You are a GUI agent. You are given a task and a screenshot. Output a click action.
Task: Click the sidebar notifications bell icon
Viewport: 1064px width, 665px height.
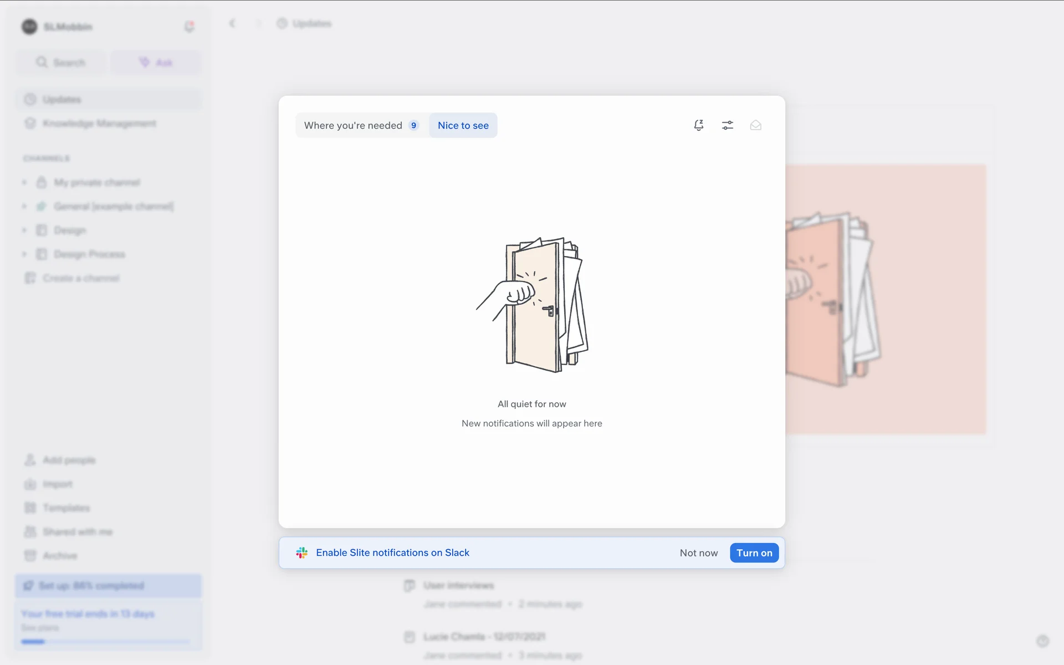point(189,26)
